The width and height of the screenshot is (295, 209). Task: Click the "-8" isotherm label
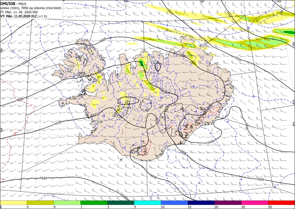tap(281, 11)
